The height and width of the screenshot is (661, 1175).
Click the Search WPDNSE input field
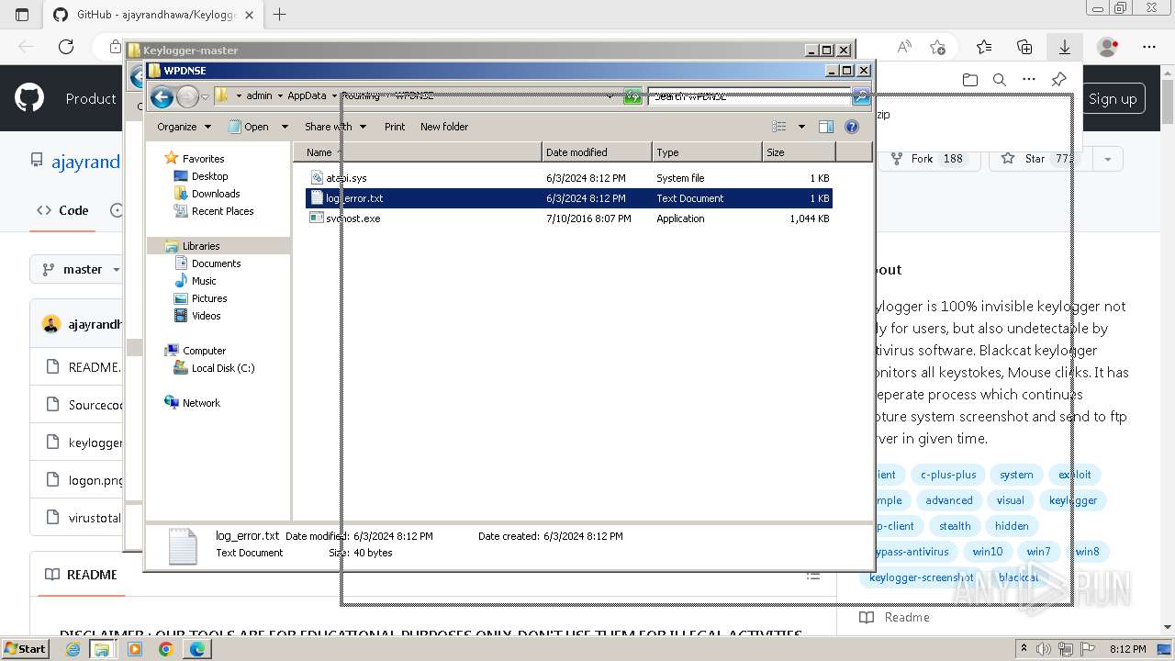tap(749, 96)
